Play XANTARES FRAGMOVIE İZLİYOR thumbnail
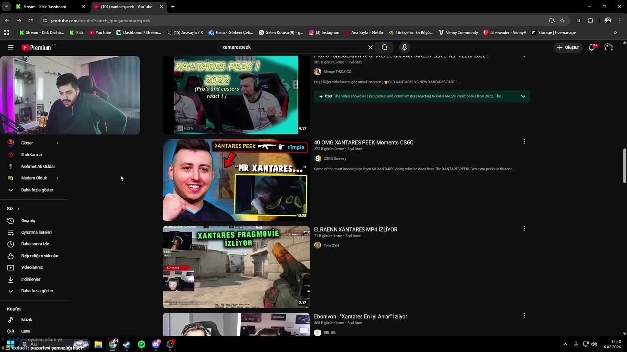The image size is (627, 352). point(236,267)
